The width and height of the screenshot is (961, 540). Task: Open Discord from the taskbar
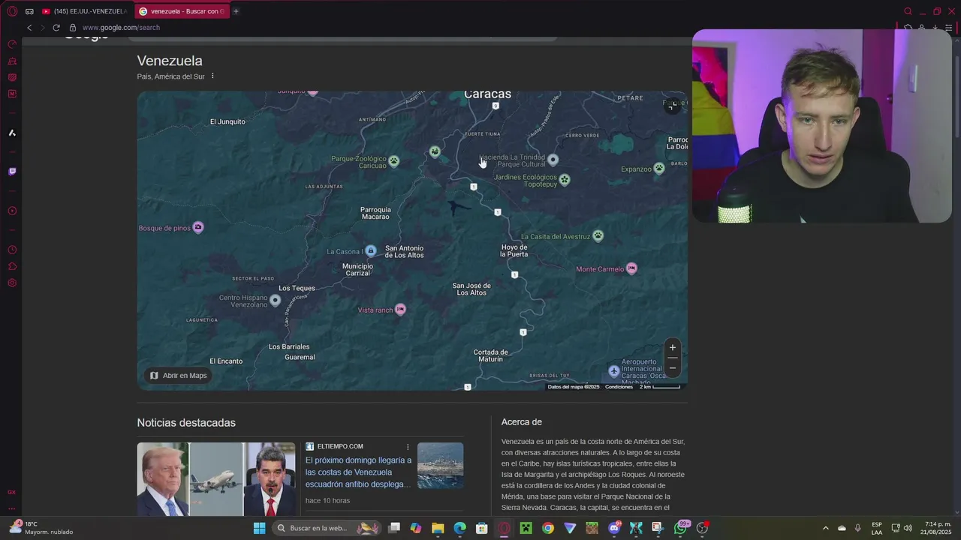pos(614,528)
